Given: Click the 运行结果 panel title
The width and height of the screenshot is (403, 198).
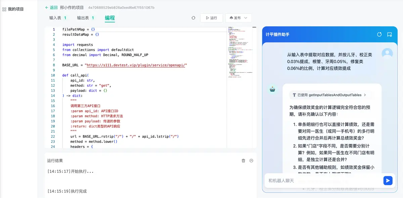Looking at the screenshot, I should click(x=55, y=161).
